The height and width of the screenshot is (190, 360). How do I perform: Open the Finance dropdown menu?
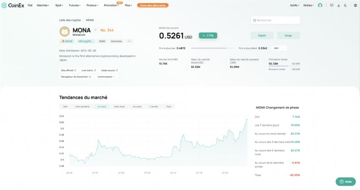tap(92, 5)
